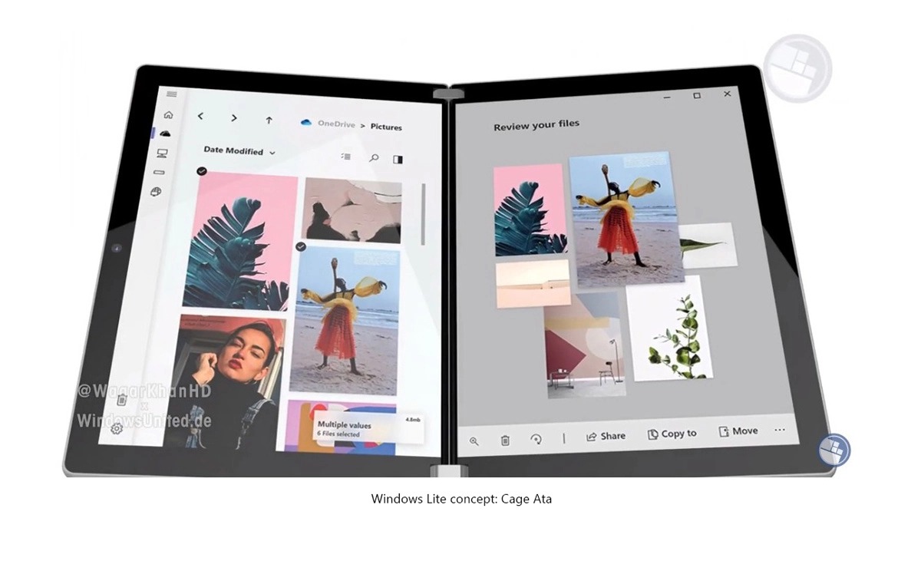Viewport: 921px width, 584px height.
Task: Select the pale pink horizon image
Action: (533, 283)
